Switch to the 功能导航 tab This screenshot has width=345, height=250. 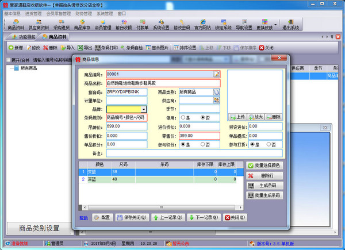(x=24, y=37)
